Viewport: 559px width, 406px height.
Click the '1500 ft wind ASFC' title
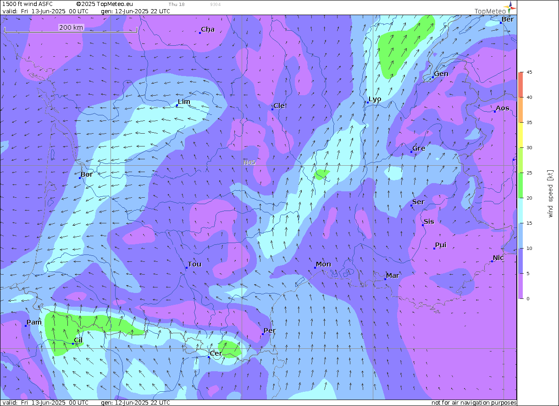point(28,4)
